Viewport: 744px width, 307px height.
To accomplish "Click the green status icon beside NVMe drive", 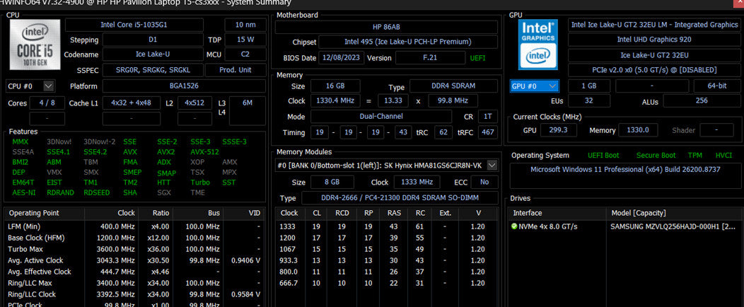I will coord(514,227).
